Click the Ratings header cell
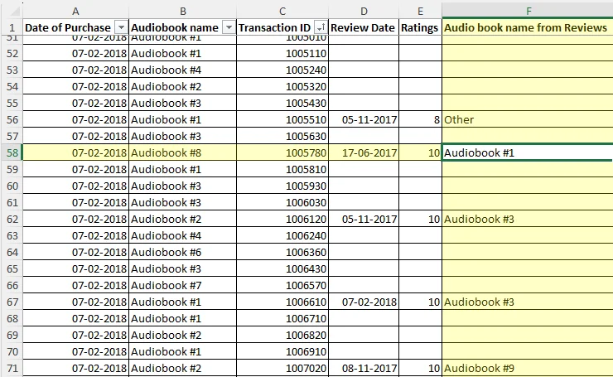Screen dimensions: 613x377 coord(420,28)
